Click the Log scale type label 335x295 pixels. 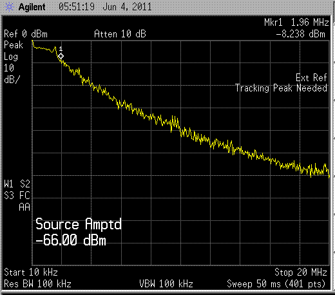(11, 57)
